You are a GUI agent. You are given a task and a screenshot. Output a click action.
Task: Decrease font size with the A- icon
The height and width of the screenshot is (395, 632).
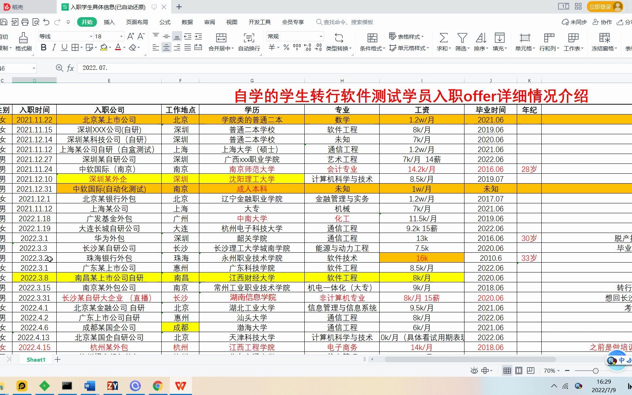141,36
